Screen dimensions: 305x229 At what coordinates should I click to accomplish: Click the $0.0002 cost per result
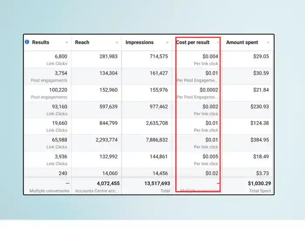(209, 90)
